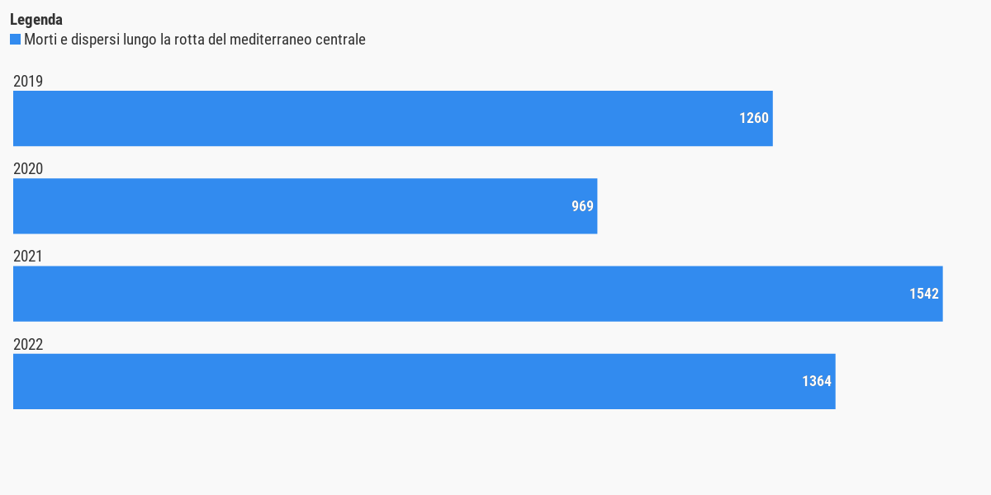The height and width of the screenshot is (495, 991).
Task: Click the 2021 year label
Action: click(x=28, y=257)
